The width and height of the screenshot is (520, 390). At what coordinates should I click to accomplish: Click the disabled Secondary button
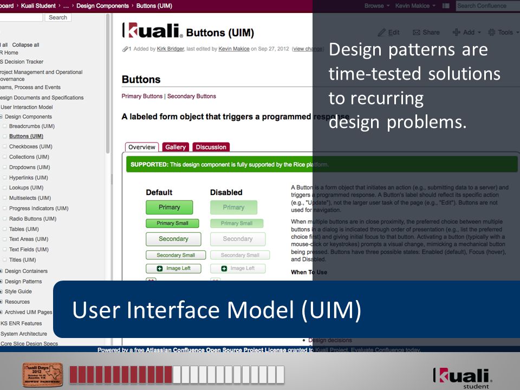[x=238, y=239]
